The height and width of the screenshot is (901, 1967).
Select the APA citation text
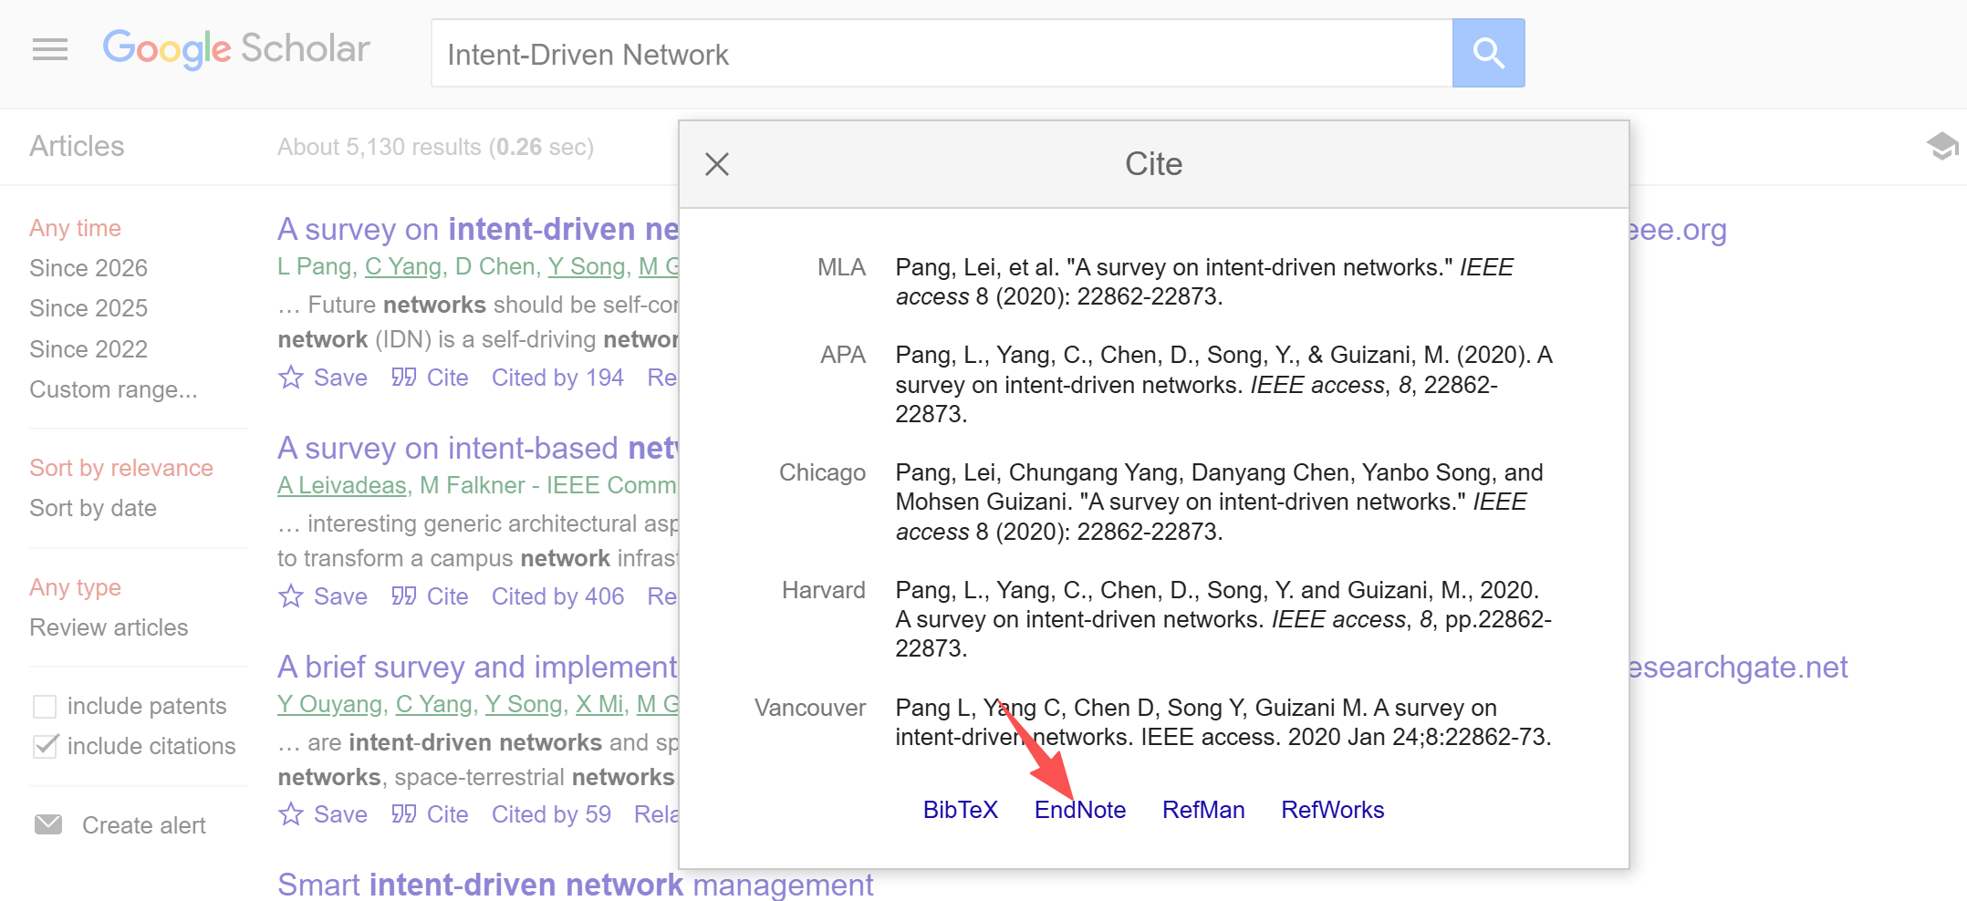point(1223,384)
